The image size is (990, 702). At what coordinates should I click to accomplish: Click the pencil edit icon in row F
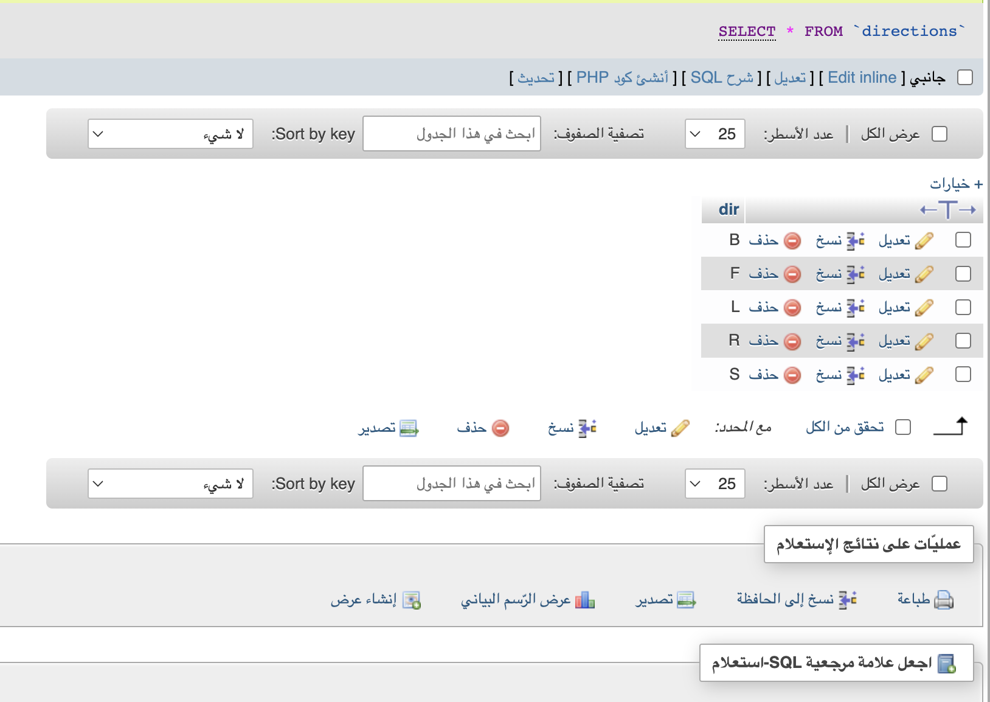924,274
